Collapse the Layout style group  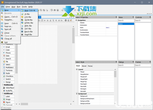(x=77, y=69)
